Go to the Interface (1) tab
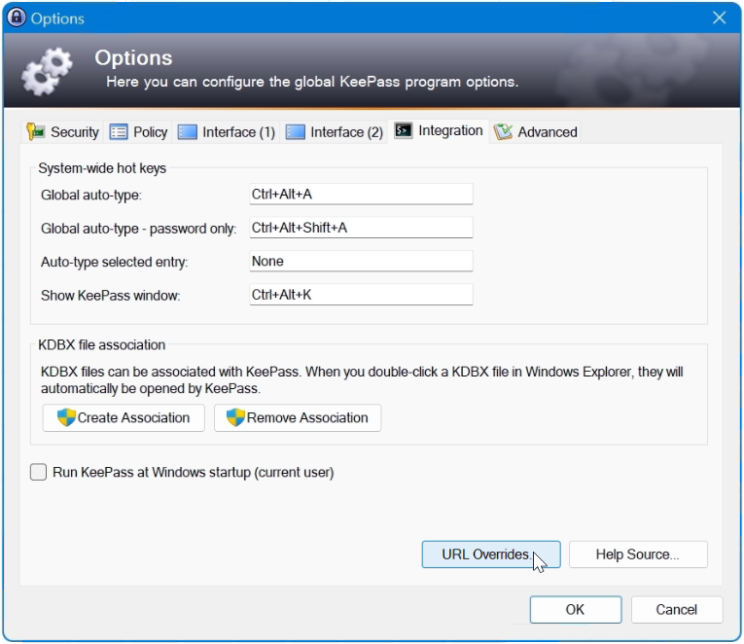 click(227, 131)
